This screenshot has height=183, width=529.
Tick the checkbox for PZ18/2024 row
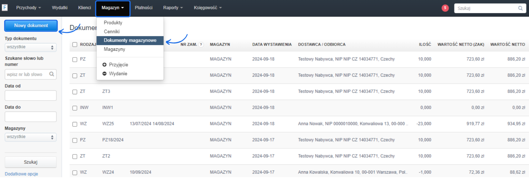click(75, 140)
